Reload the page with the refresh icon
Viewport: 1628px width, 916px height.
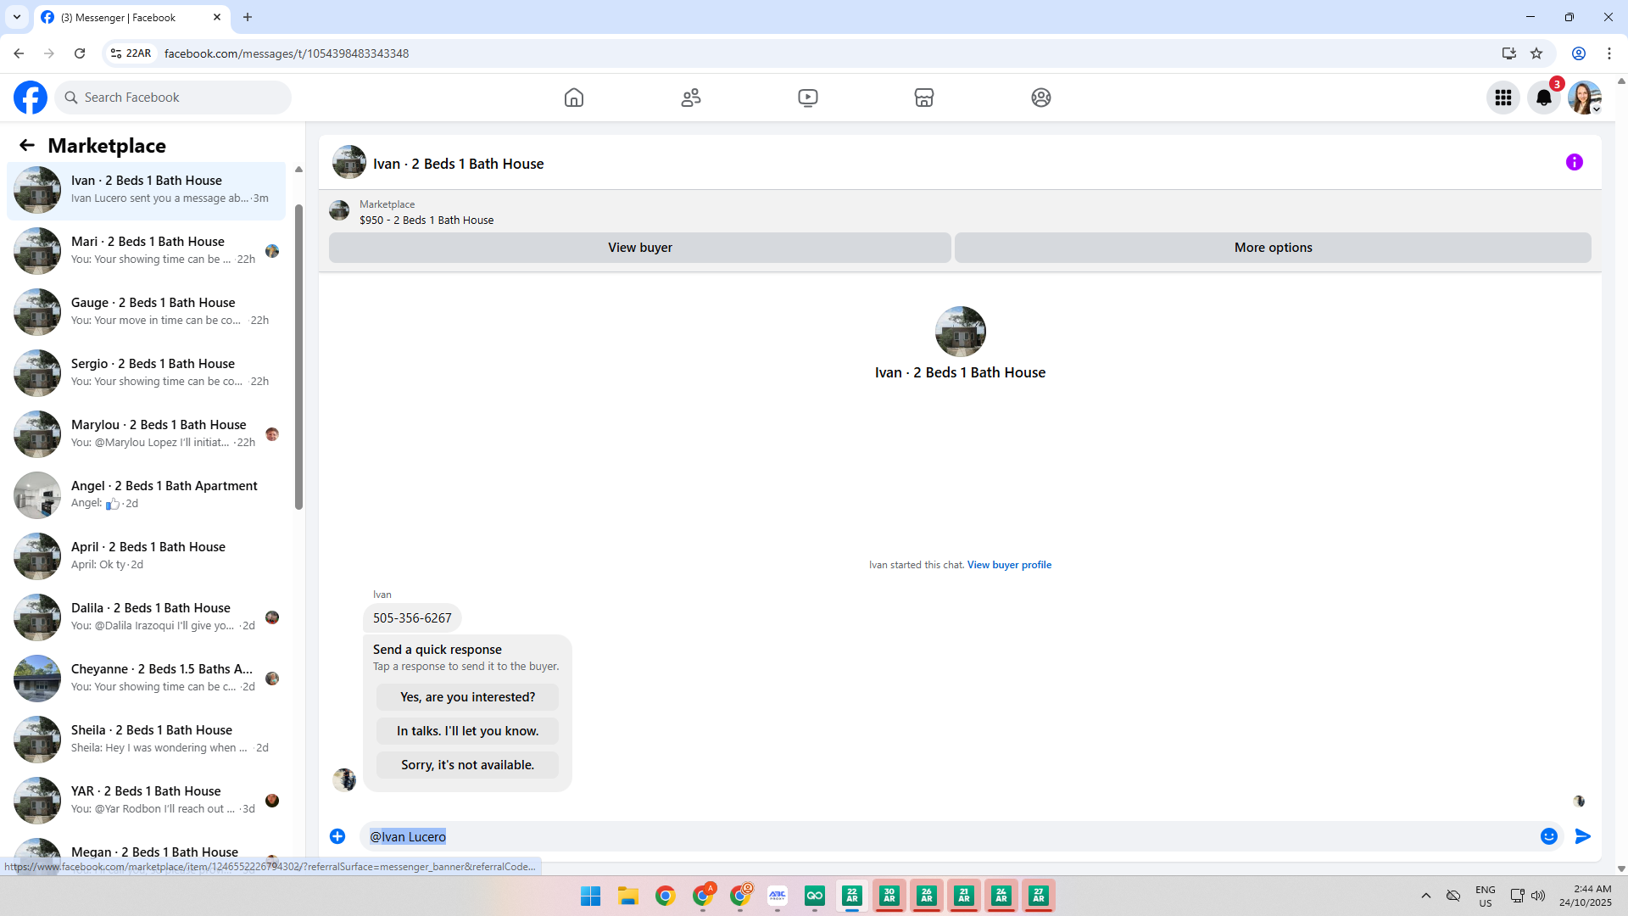[x=80, y=53]
